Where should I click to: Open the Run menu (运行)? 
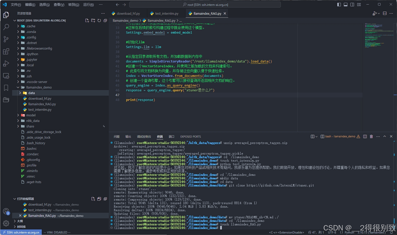point(88,5)
